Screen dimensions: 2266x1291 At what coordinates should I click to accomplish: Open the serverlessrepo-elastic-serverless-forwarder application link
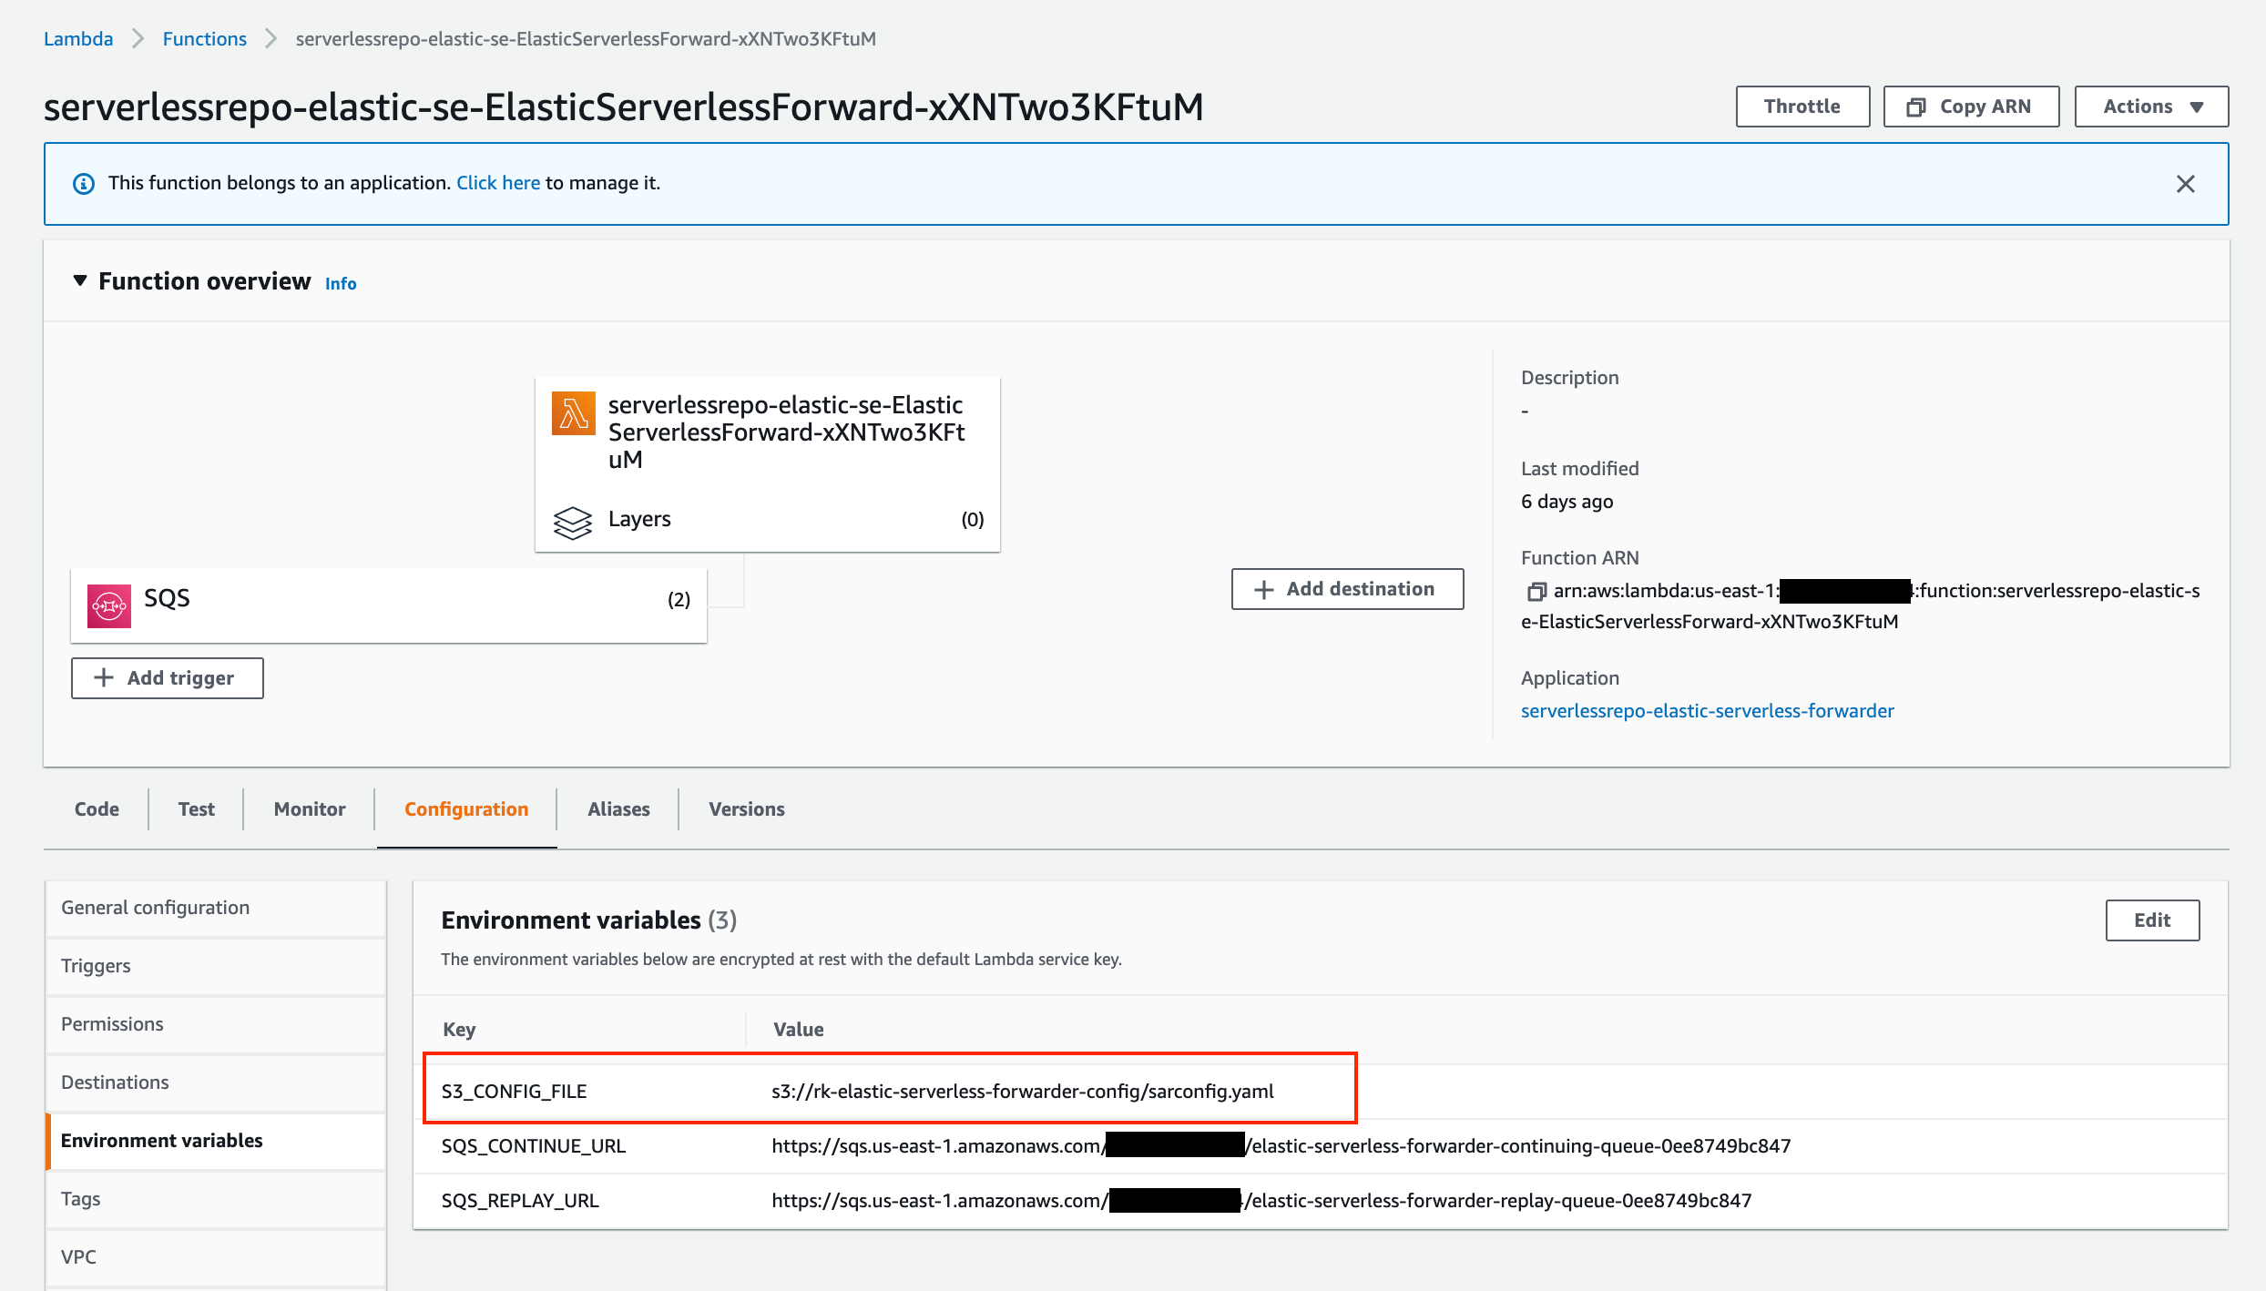(1708, 711)
